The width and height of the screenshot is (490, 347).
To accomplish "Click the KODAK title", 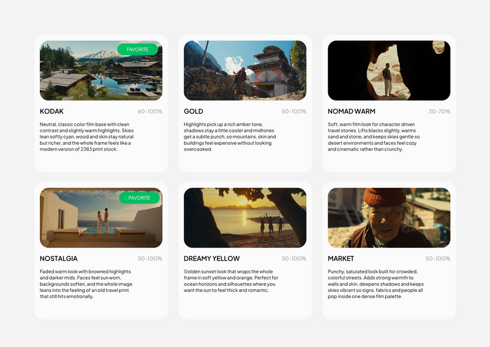I will point(51,112).
